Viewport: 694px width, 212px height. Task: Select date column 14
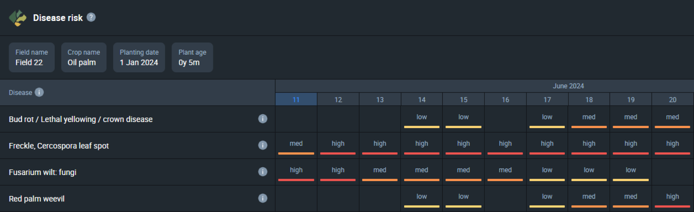point(422,99)
